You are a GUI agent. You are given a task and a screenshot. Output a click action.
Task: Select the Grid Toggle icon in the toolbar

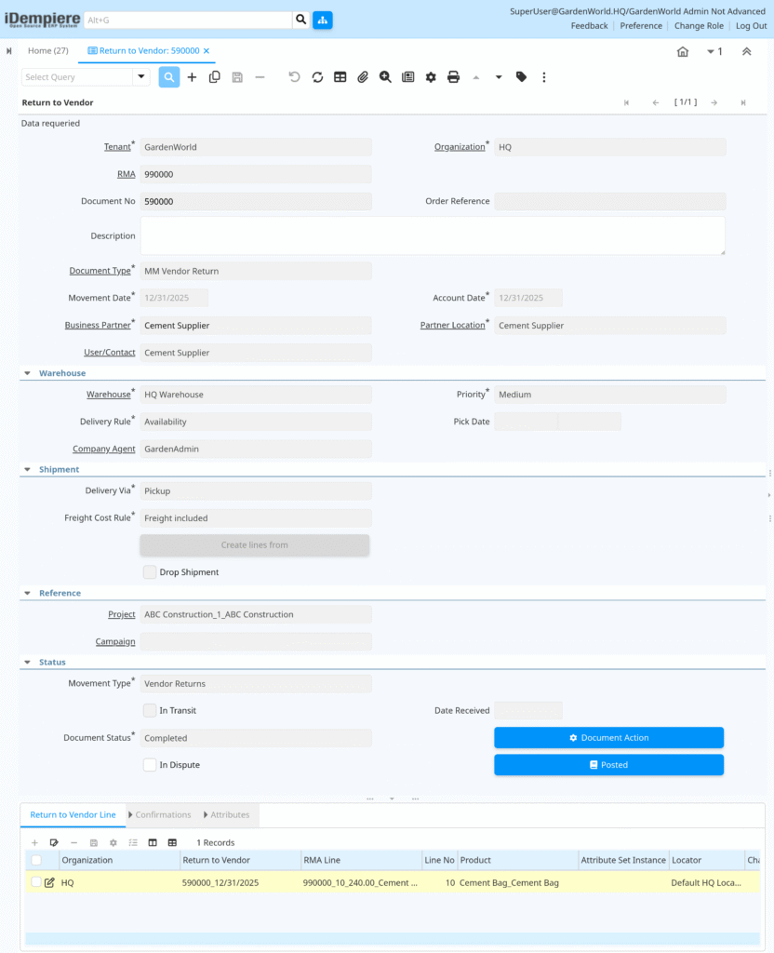(338, 77)
